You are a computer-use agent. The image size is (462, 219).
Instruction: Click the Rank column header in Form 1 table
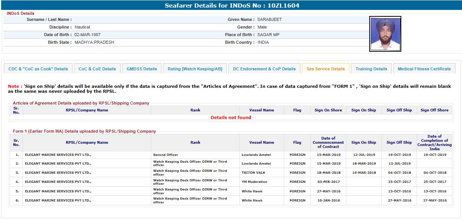(195, 143)
